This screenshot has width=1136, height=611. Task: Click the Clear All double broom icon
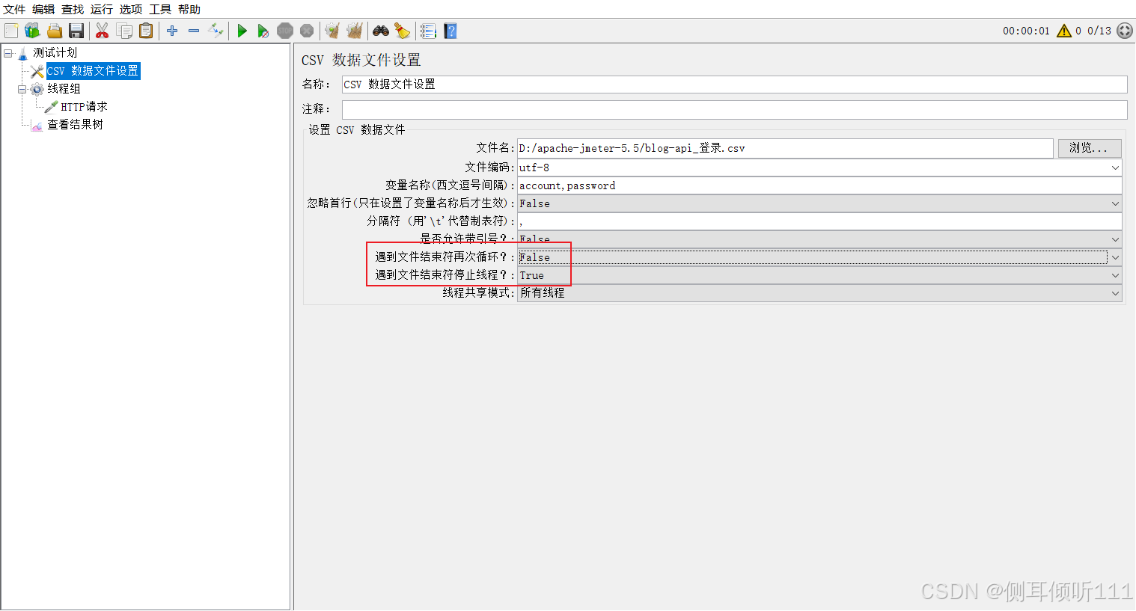coord(355,31)
